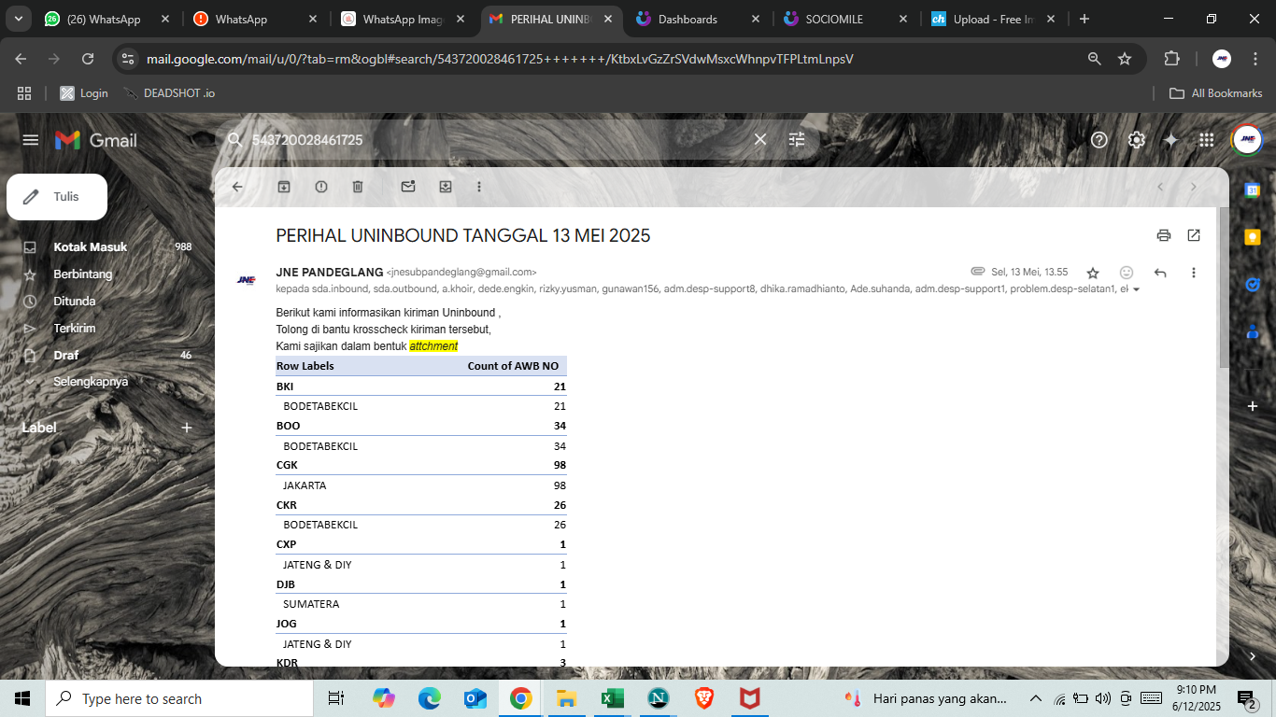This screenshot has width=1276, height=717.
Task: Open email in new window icon
Action: (1194, 235)
